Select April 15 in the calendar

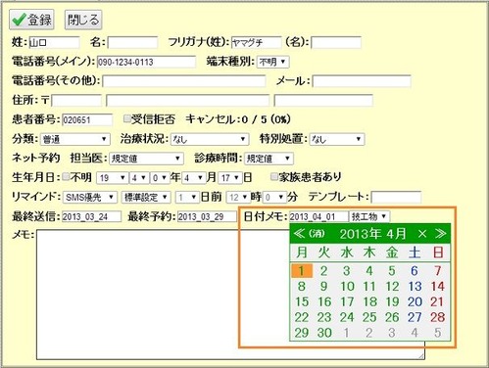[302, 301]
